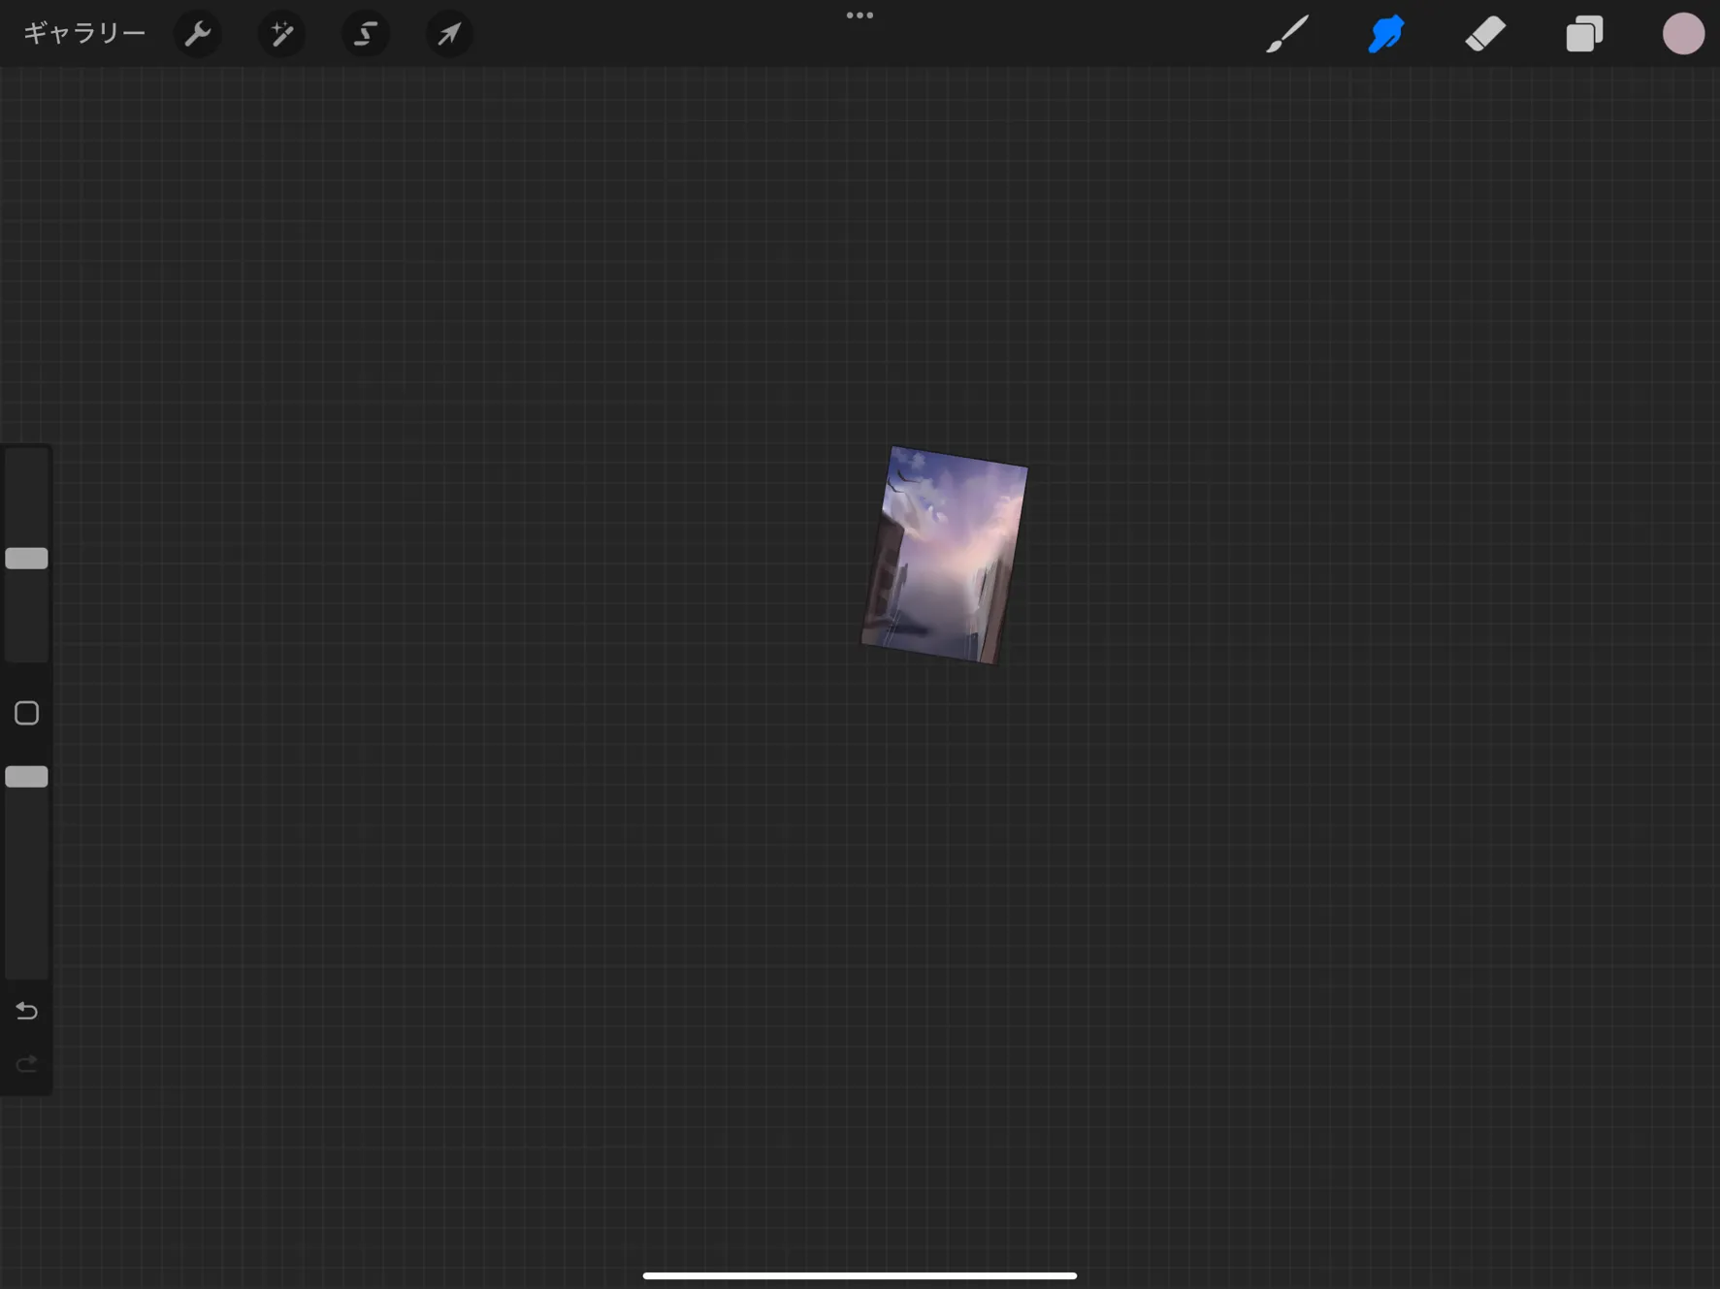Tap the square Modify button in sidebar

tap(26, 713)
